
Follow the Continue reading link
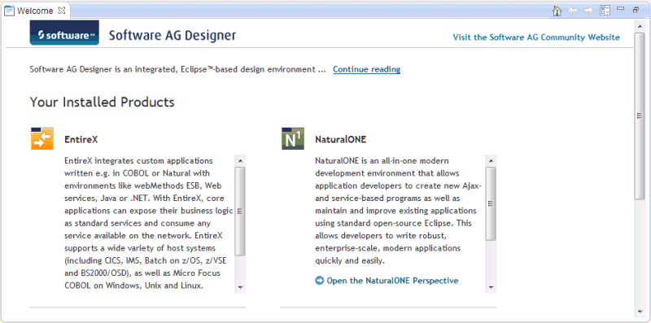pyautogui.click(x=367, y=69)
